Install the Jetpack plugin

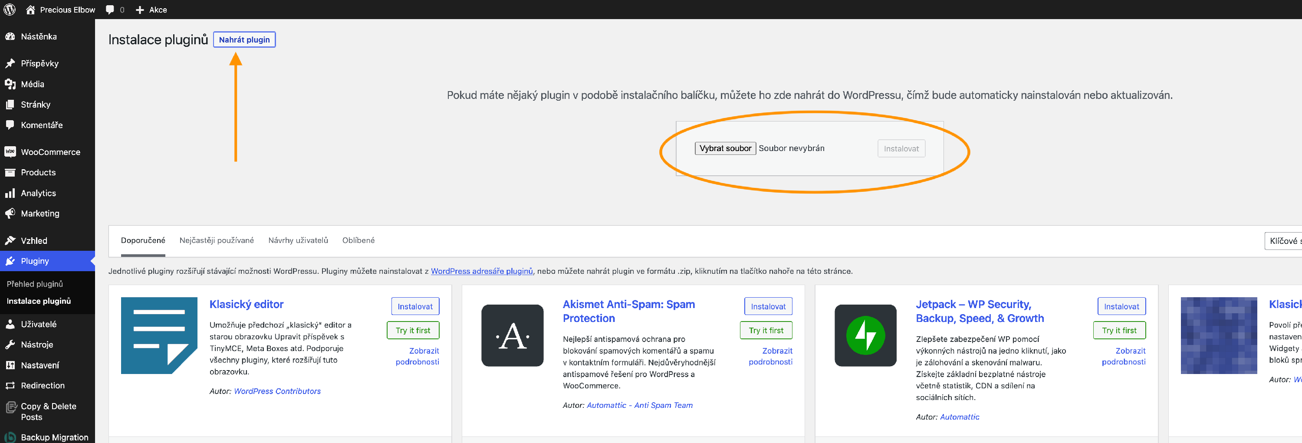click(x=1121, y=306)
